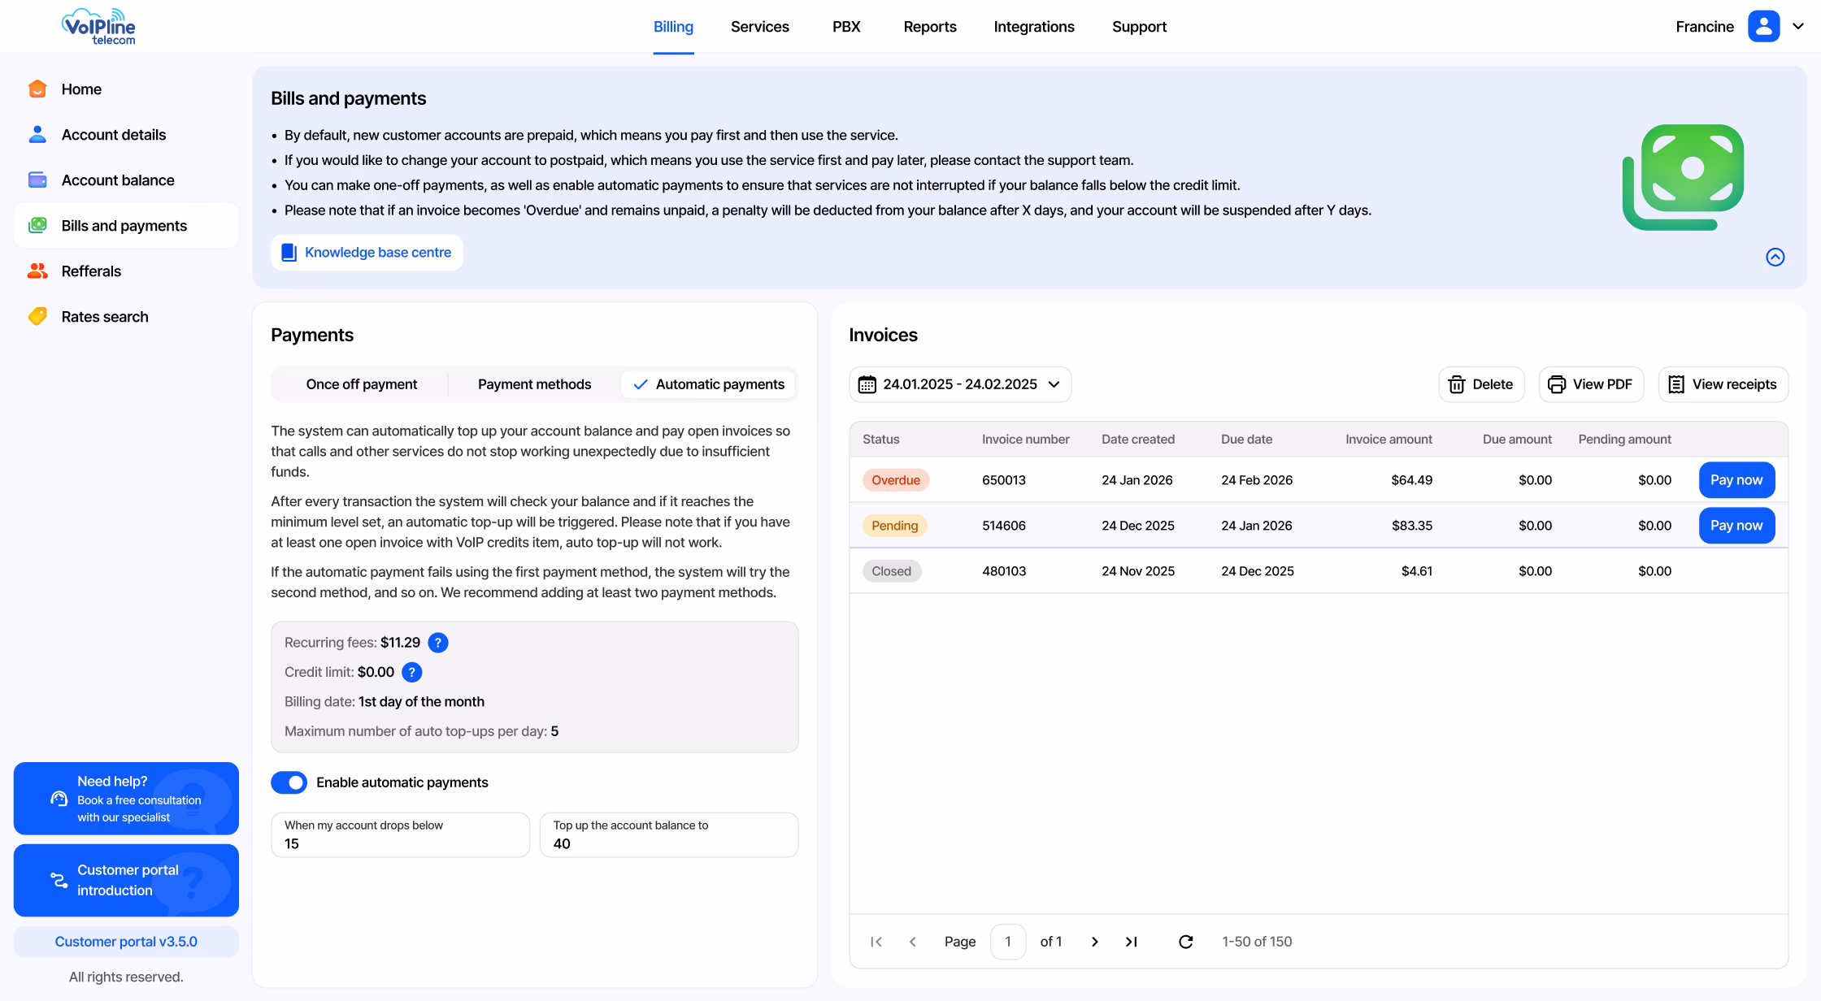The height and width of the screenshot is (1001, 1821).
Task: Open Rates search in the sidebar
Action: click(126, 317)
